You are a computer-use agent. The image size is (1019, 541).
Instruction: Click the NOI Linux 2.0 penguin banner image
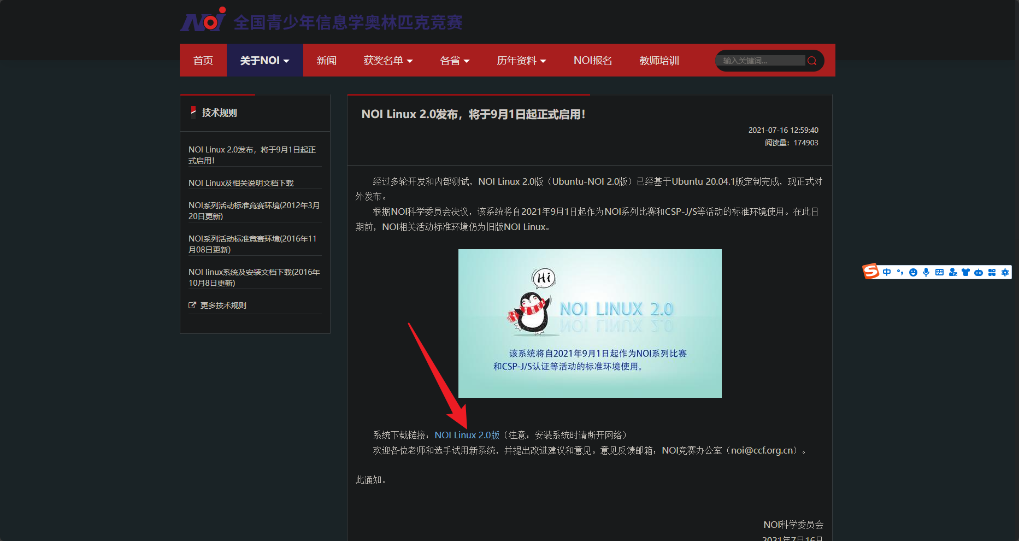[x=590, y=323]
